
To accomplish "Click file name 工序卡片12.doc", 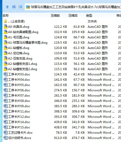I will tap(19, 117).
